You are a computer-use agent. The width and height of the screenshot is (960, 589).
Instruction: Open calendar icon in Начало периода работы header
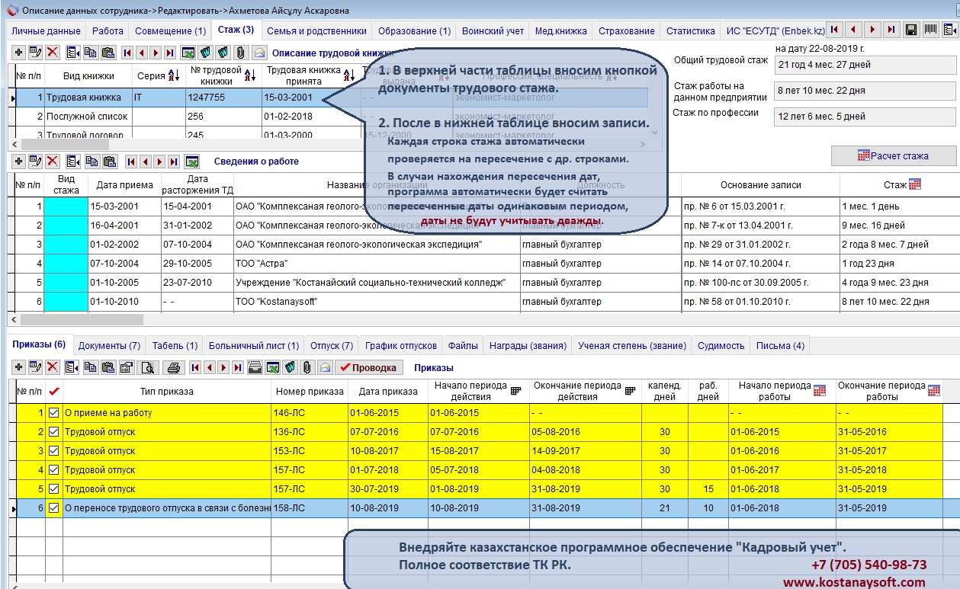click(820, 391)
